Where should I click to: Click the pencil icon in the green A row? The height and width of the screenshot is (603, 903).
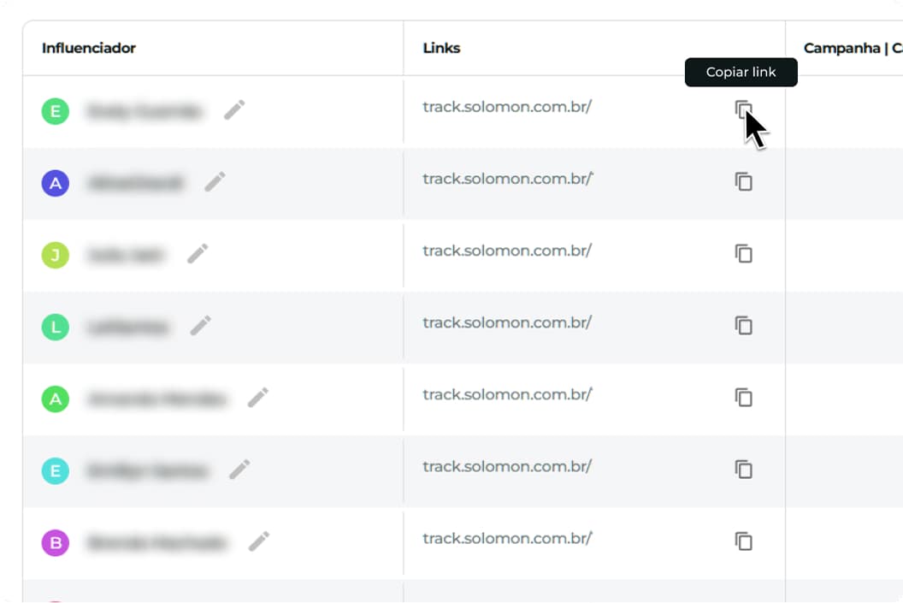pyautogui.click(x=258, y=397)
